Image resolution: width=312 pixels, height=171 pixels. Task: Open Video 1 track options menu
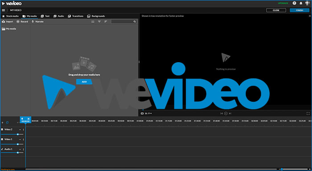24,139
